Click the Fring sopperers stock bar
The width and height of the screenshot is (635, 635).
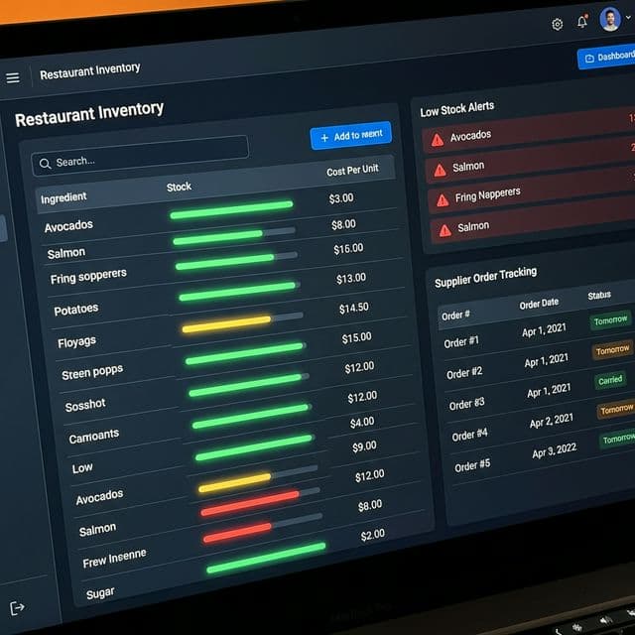[x=236, y=262]
